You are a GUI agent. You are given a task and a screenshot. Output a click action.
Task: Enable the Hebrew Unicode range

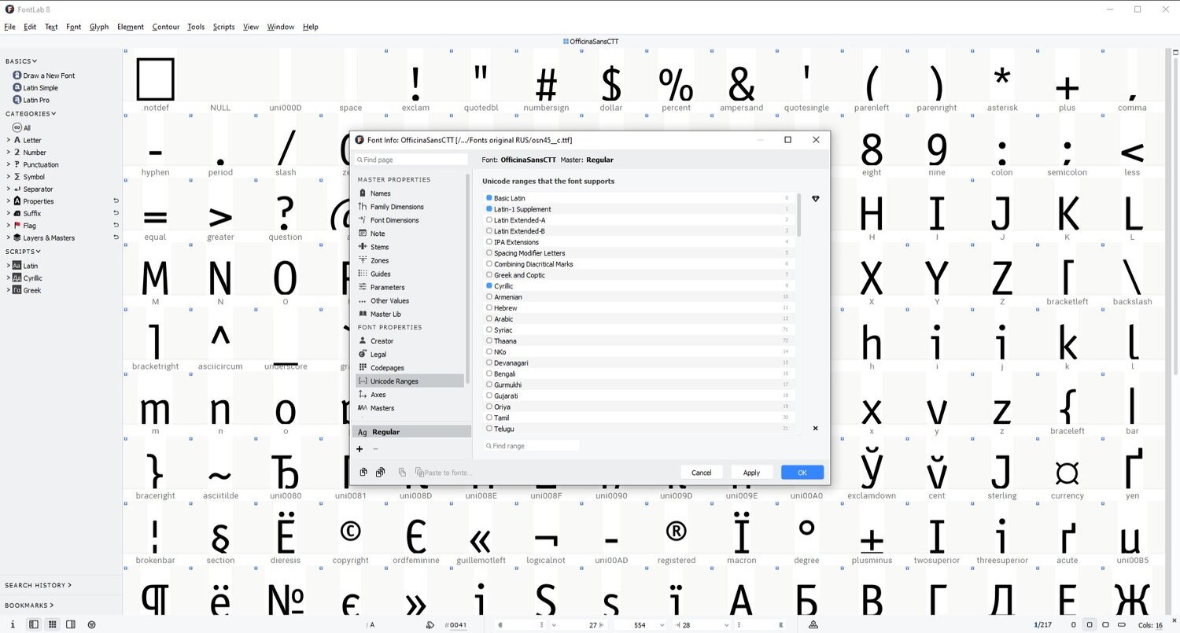coord(489,308)
